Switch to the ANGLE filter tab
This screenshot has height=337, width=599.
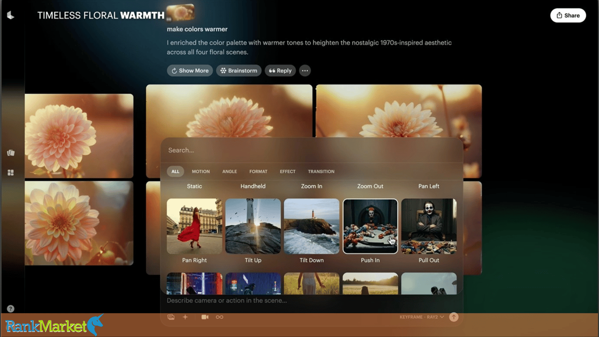tap(229, 172)
